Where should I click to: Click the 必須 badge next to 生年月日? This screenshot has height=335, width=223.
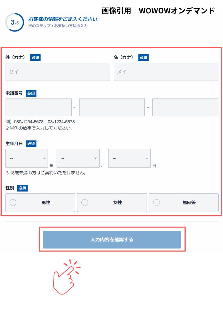point(31,144)
